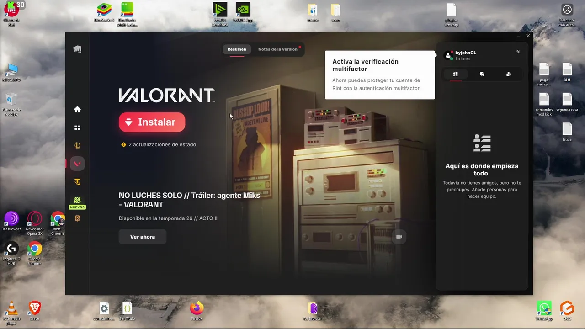Open the game library grid icon
The height and width of the screenshot is (329, 585).
click(x=77, y=127)
